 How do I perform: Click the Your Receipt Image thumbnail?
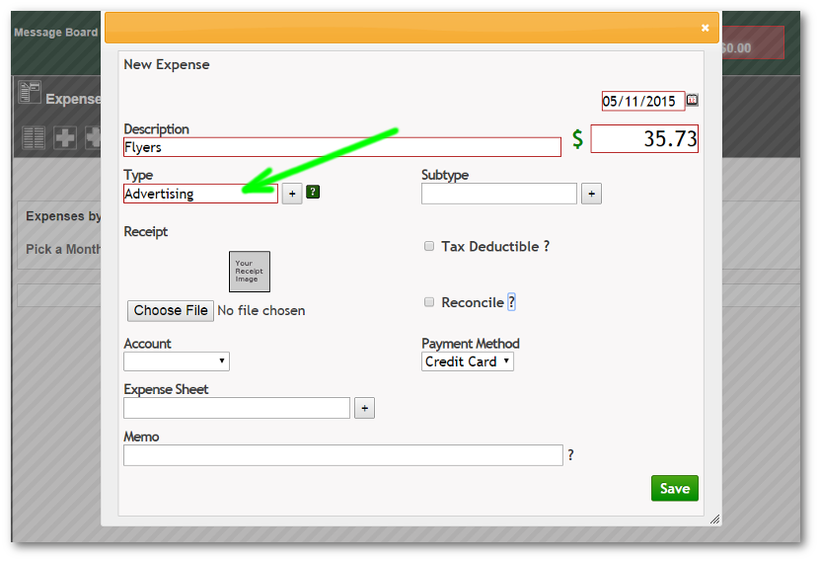pyautogui.click(x=249, y=272)
